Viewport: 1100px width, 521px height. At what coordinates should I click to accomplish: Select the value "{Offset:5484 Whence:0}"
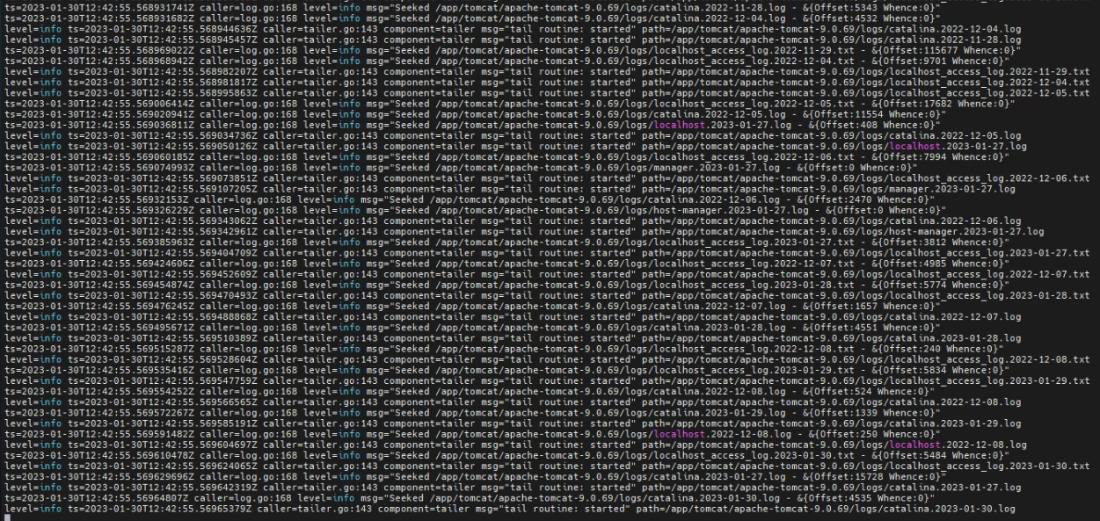(940, 456)
